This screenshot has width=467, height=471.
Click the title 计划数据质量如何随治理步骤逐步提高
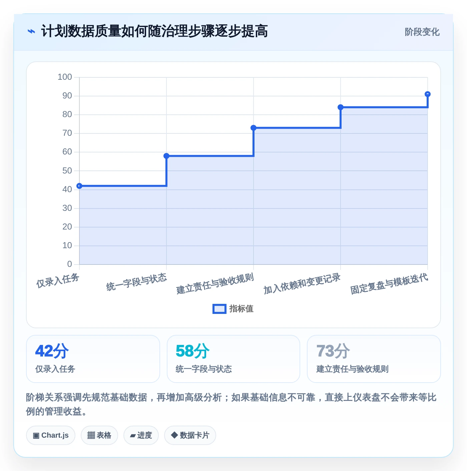tap(154, 31)
